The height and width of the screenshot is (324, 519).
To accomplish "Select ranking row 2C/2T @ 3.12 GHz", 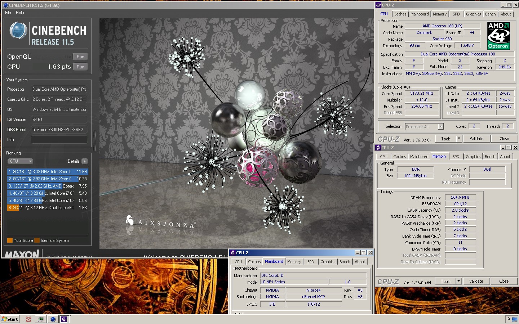I will coord(48,208).
